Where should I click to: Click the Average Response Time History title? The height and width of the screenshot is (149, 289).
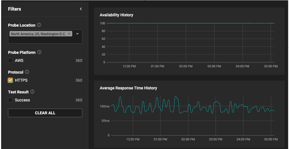coord(128,88)
